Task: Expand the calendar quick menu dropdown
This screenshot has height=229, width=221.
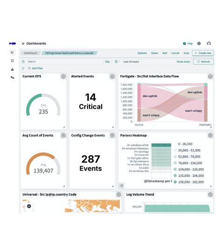Action: (117, 62)
